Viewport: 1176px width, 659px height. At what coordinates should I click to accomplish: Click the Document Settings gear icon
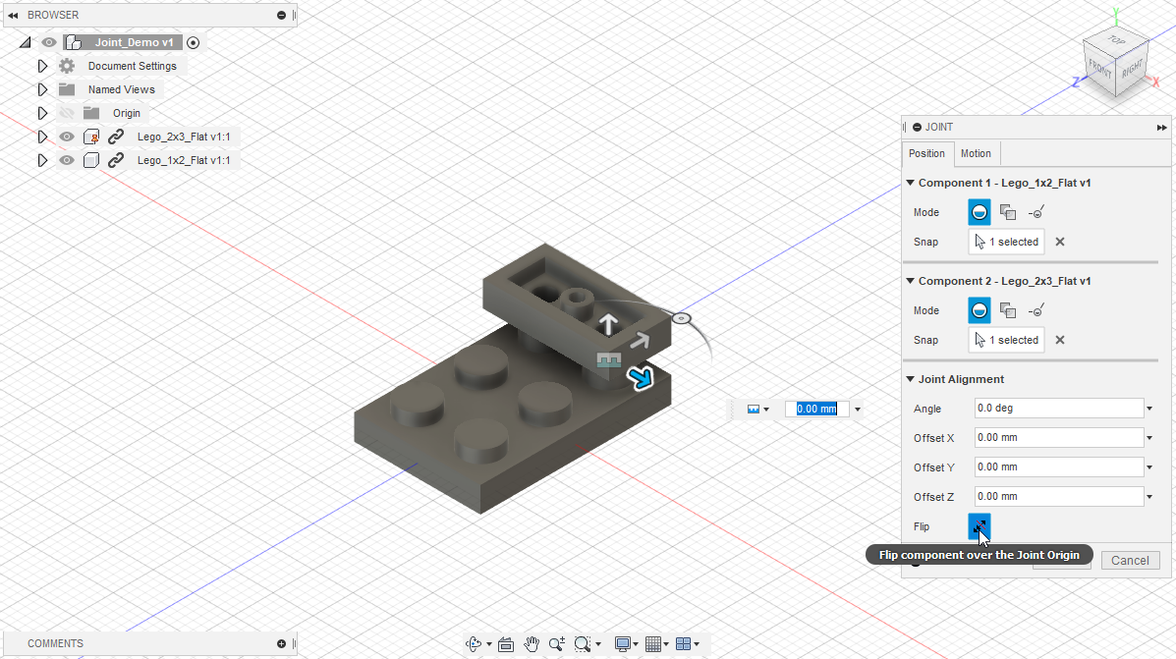67,66
